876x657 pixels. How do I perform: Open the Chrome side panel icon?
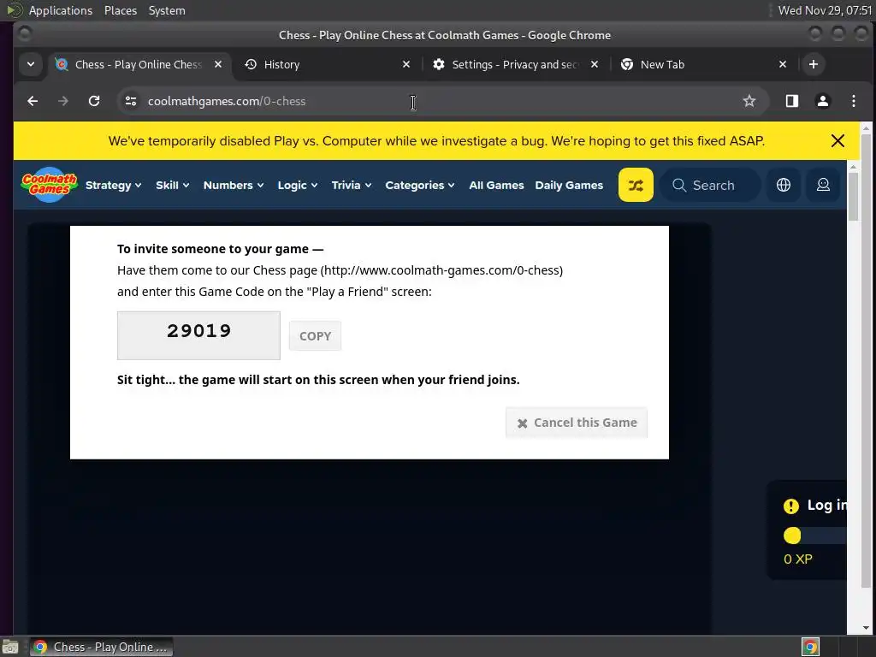coord(791,101)
